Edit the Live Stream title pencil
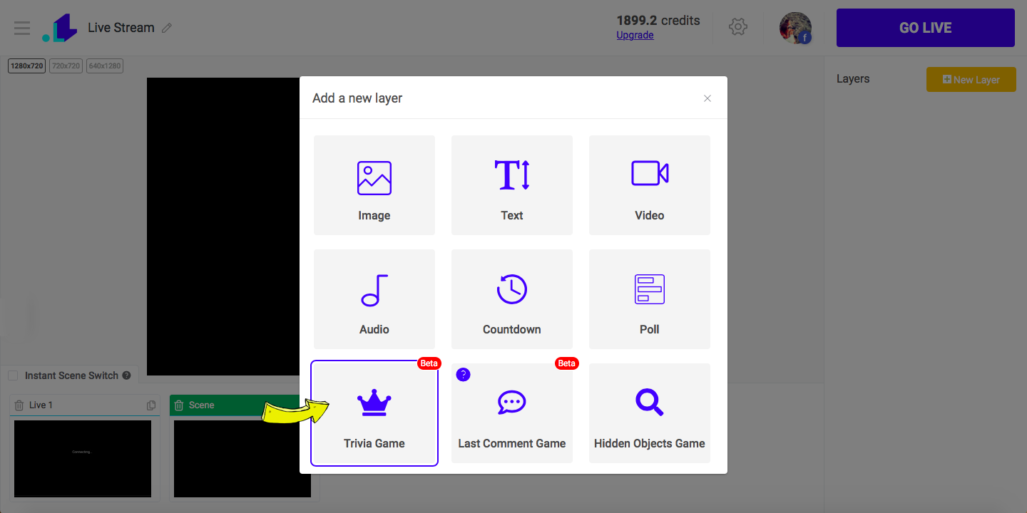1027x513 pixels. point(167,28)
